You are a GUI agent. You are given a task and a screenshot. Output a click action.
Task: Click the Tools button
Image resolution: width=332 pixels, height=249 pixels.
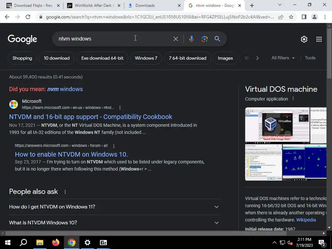[310, 58]
